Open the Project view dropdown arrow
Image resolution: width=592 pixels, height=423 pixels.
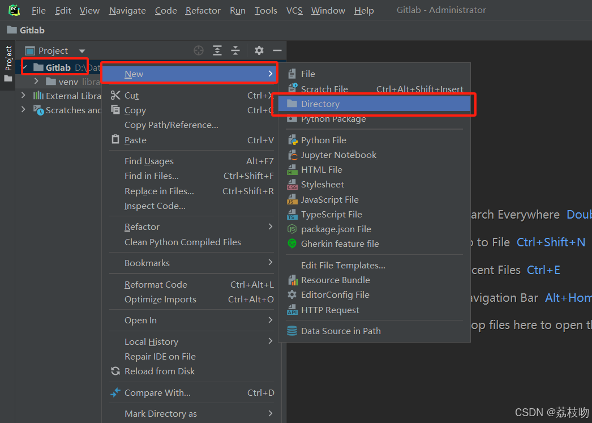click(x=82, y=51)
